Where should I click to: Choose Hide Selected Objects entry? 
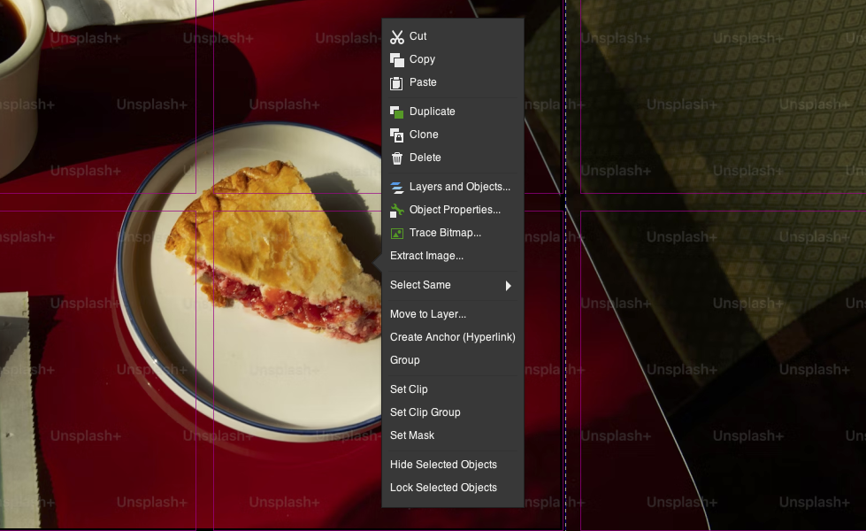453,465
